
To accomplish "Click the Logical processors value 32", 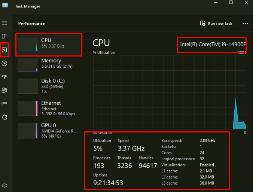I will (202, 159).
